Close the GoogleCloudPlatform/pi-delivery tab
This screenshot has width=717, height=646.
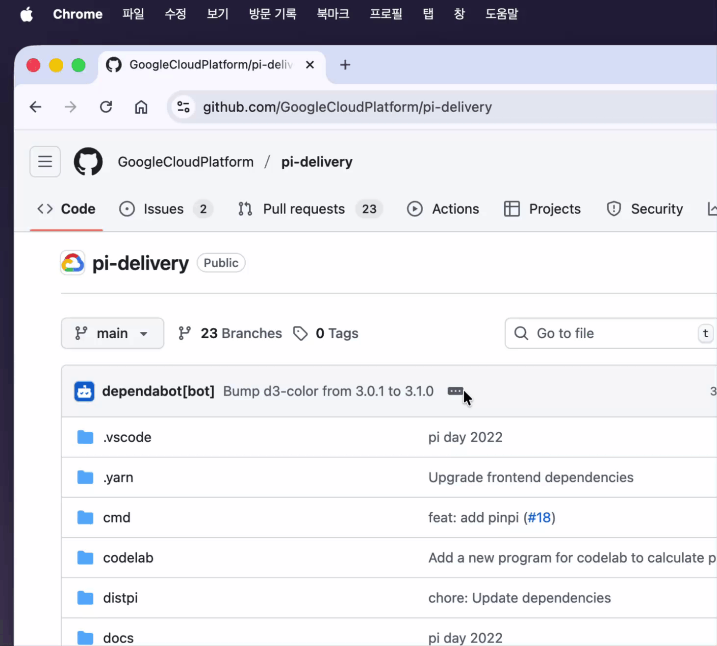tap(310, 65)
